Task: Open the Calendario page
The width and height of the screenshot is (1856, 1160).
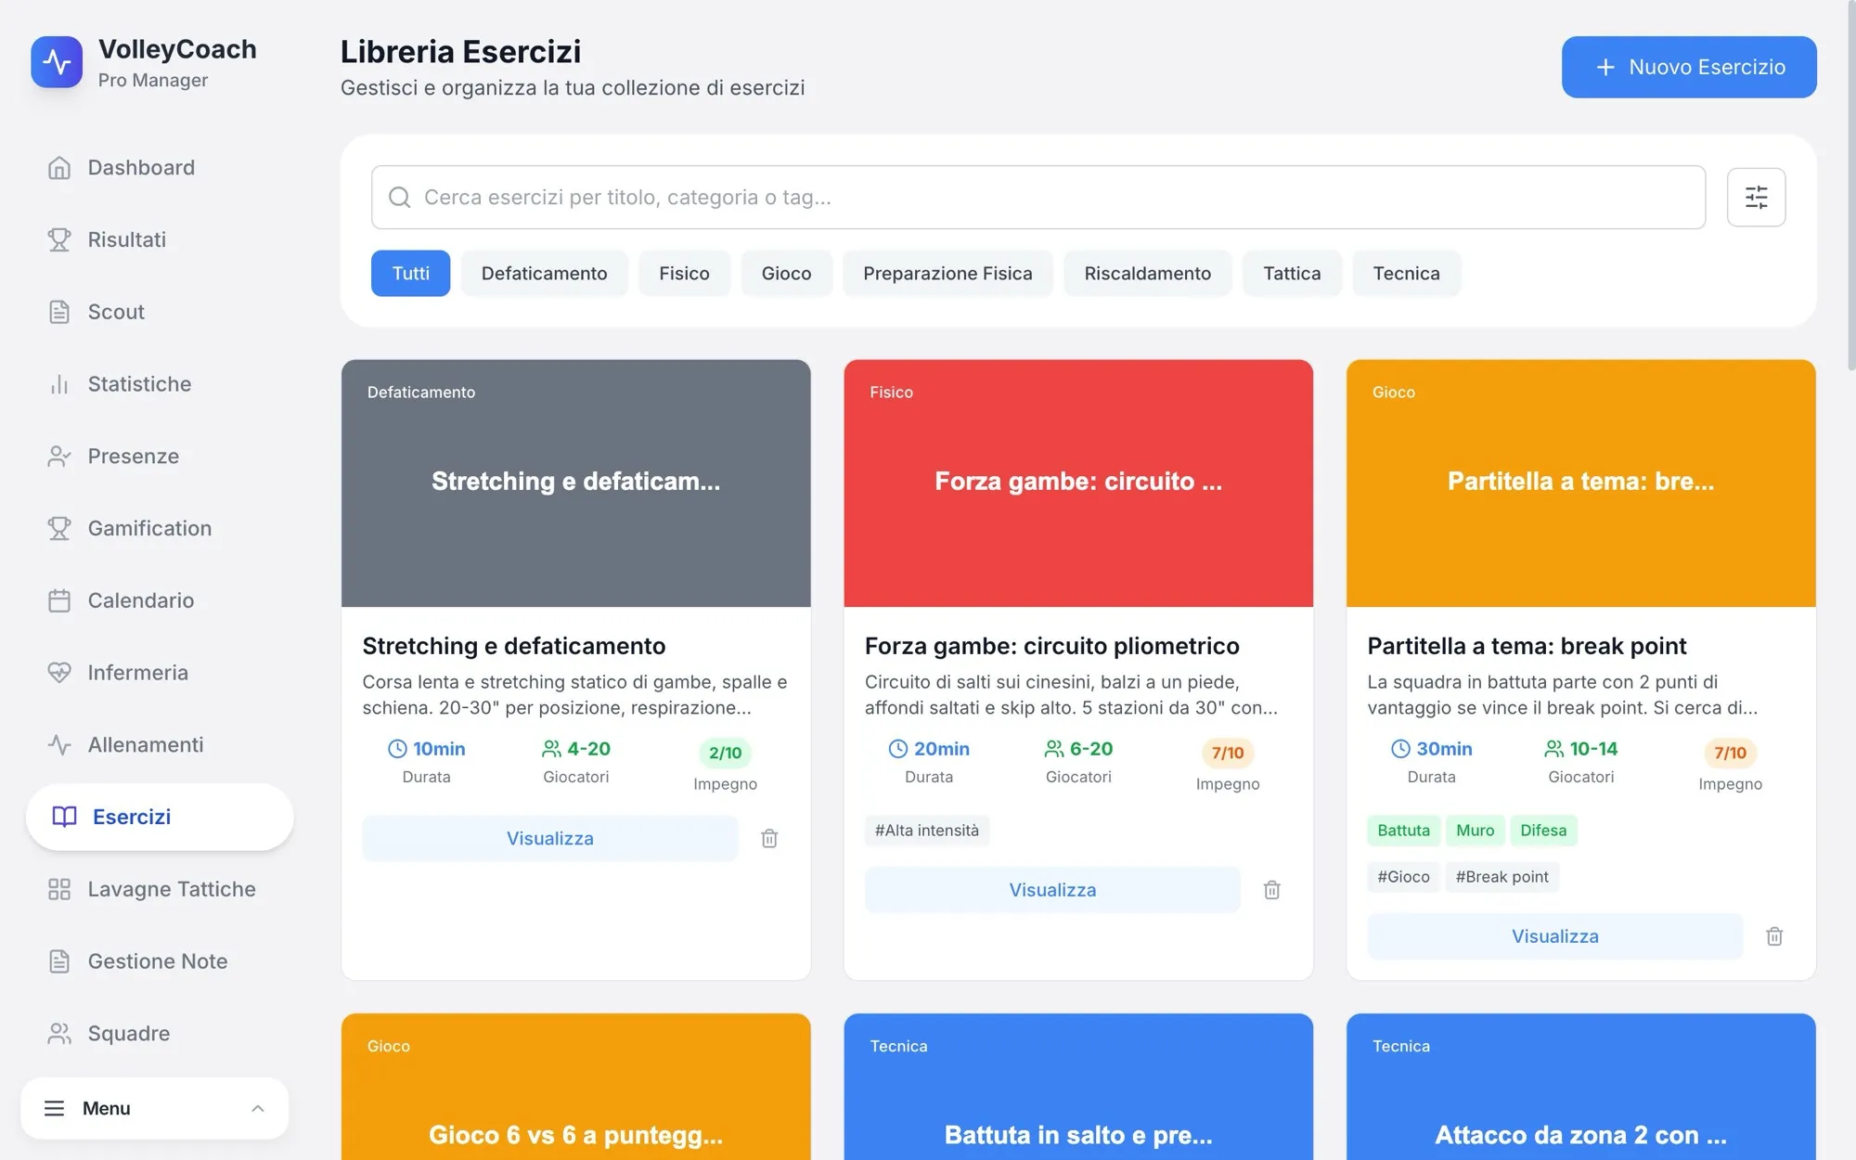Action: tap(160, 600)
